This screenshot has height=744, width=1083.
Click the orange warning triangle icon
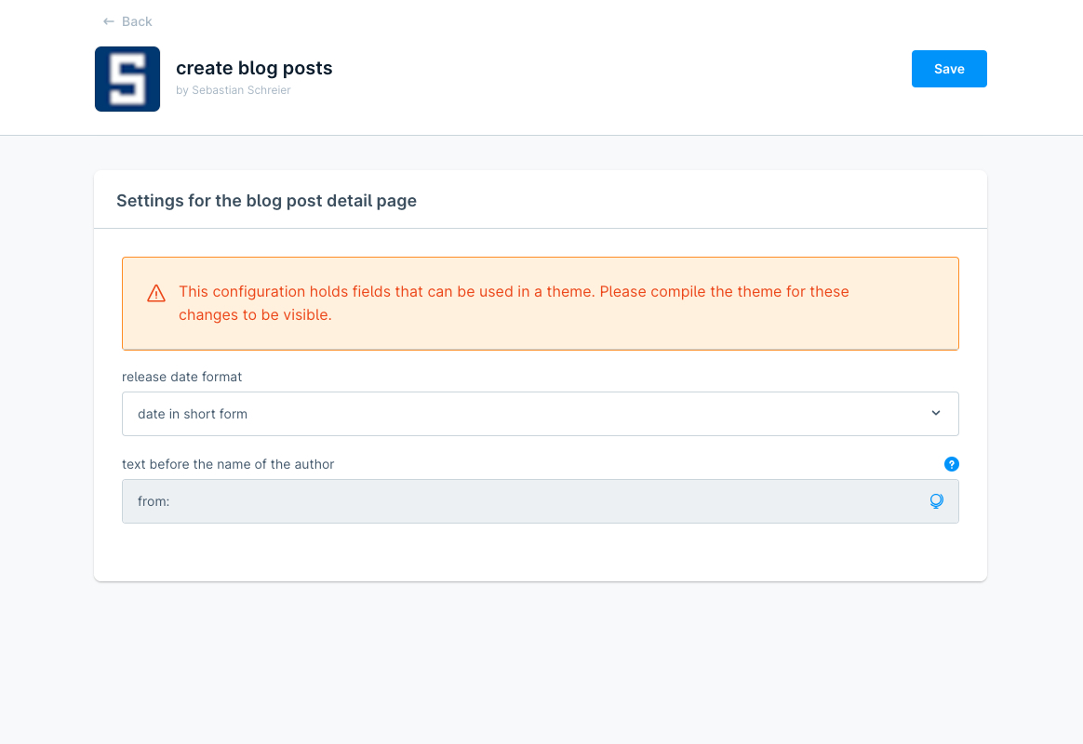(156, 294)
